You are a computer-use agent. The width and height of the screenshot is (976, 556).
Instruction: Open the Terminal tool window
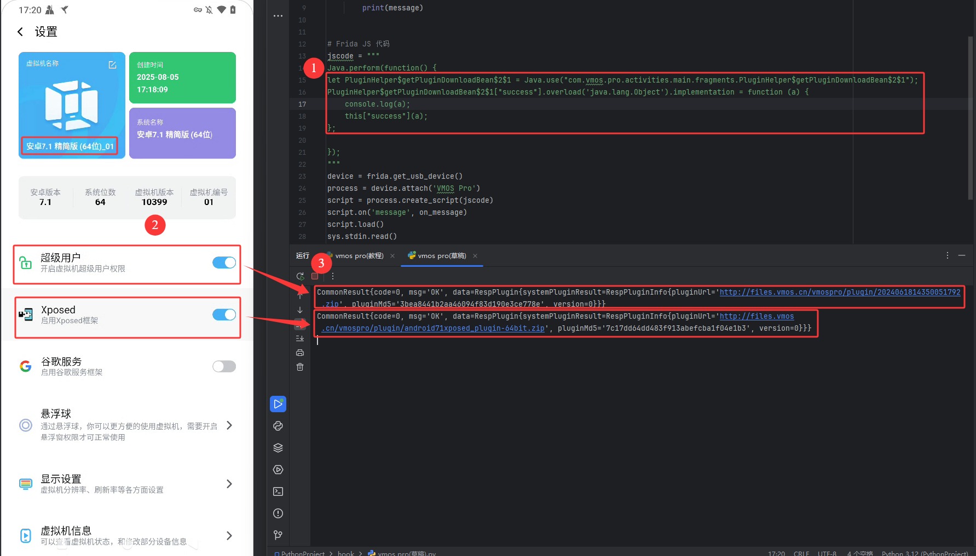coord(278,491)
